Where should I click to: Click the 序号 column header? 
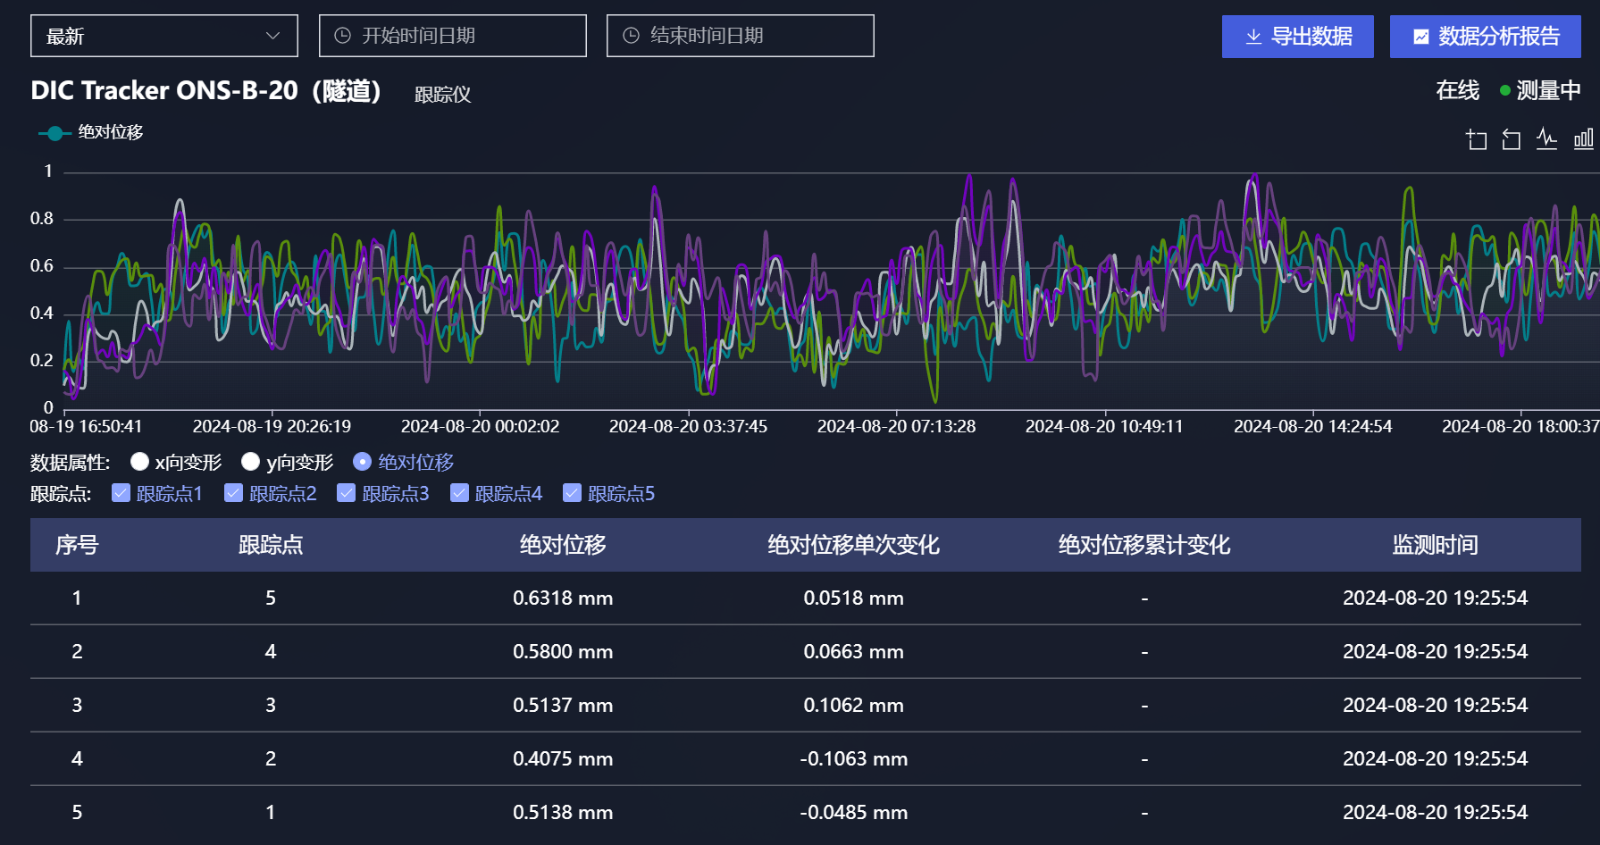[77, 545]
